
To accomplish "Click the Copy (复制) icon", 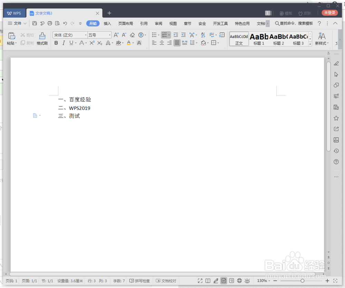I will click(23, 43).
